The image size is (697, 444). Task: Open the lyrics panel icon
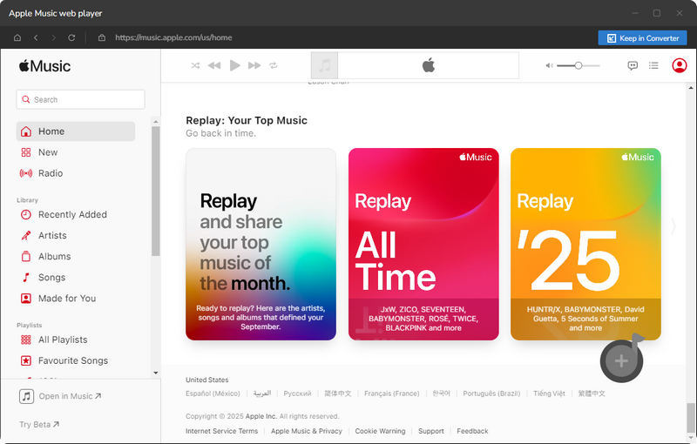click(x=633, y=65)
